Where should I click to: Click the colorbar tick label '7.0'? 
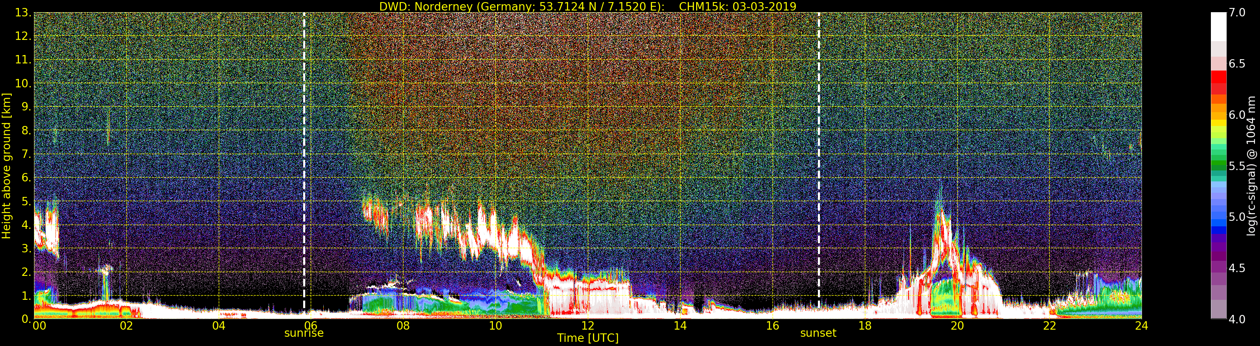pos(1236,13)
